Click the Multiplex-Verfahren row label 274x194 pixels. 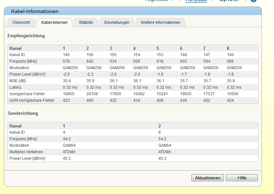[x=26, y=152]
